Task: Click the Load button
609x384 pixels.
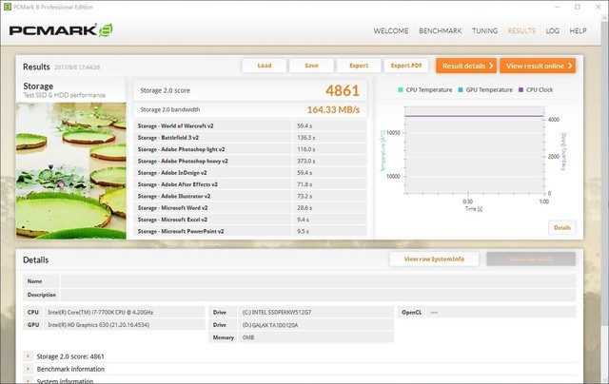Action: 265,66
